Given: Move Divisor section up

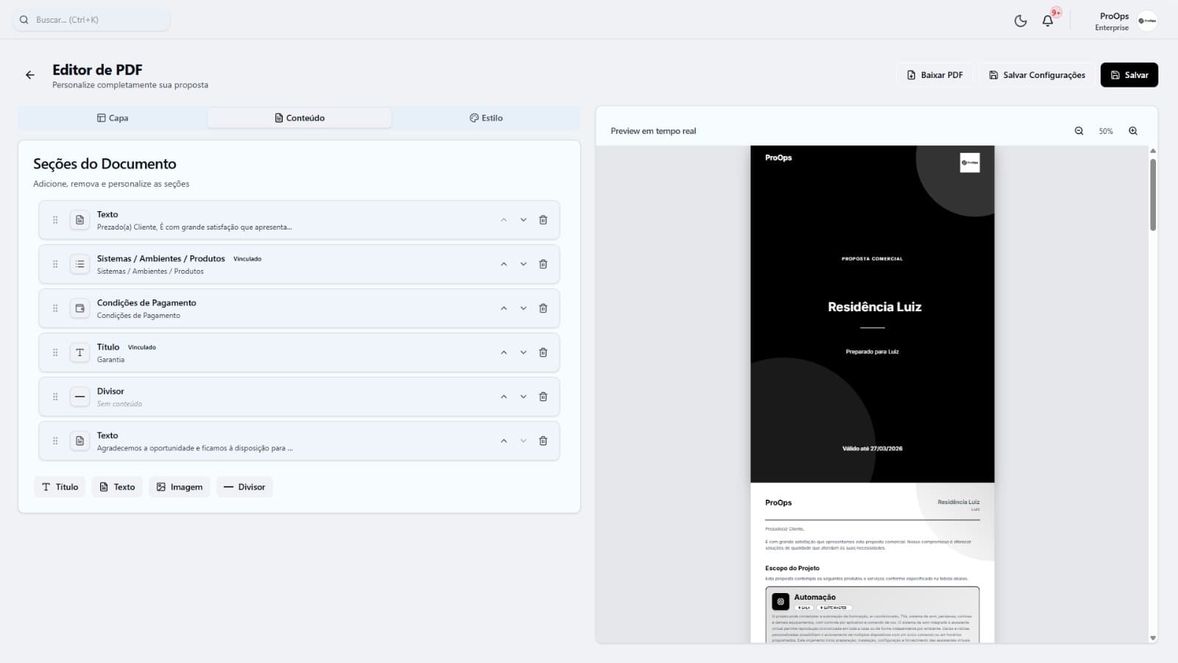Looking at the screenshot, I should [504, 397].
